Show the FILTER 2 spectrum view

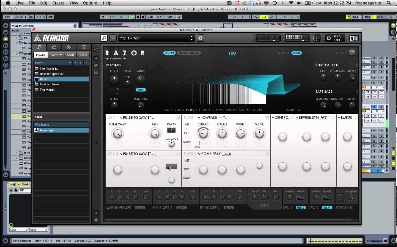pyautogui.click(x=204, y=110)
